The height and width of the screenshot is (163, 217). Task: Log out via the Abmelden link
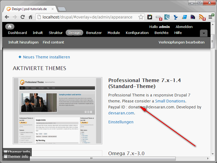click(x=184, y=27)
